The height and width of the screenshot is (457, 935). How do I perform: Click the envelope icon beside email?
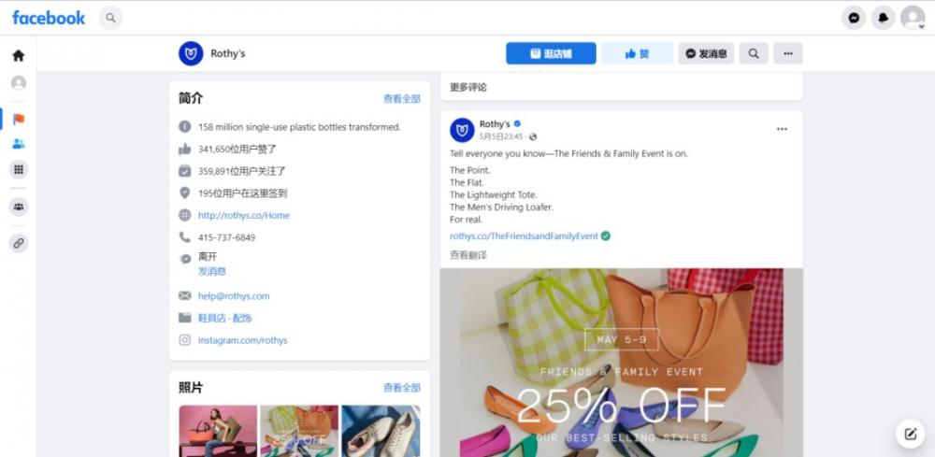185,295
